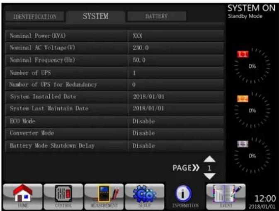Click Battery Mode Shutdown Delay Disable value
This screenshot has height=211, width=279.
coord(144,146)
